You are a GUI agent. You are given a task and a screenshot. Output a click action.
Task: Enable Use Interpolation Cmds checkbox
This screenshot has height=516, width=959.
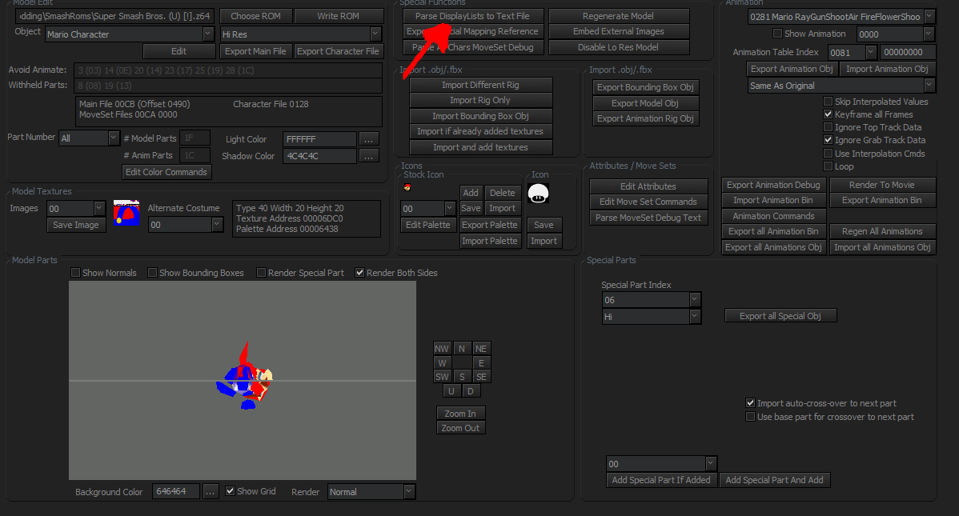[828, 154]
